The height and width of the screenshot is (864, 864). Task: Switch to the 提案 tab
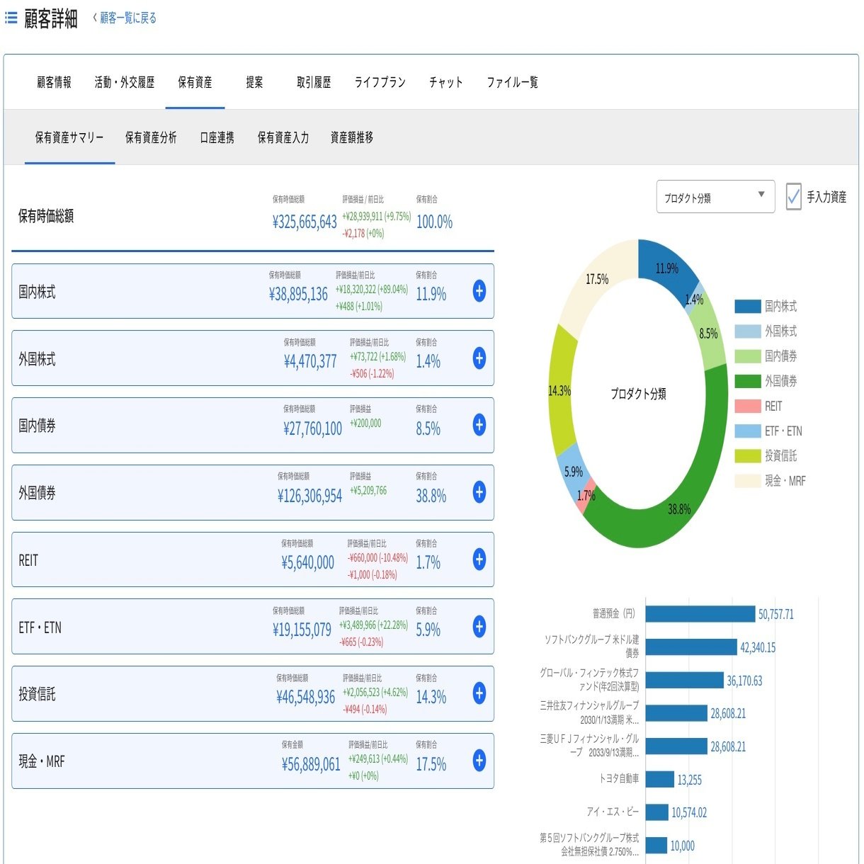click(x=254, y=82)
